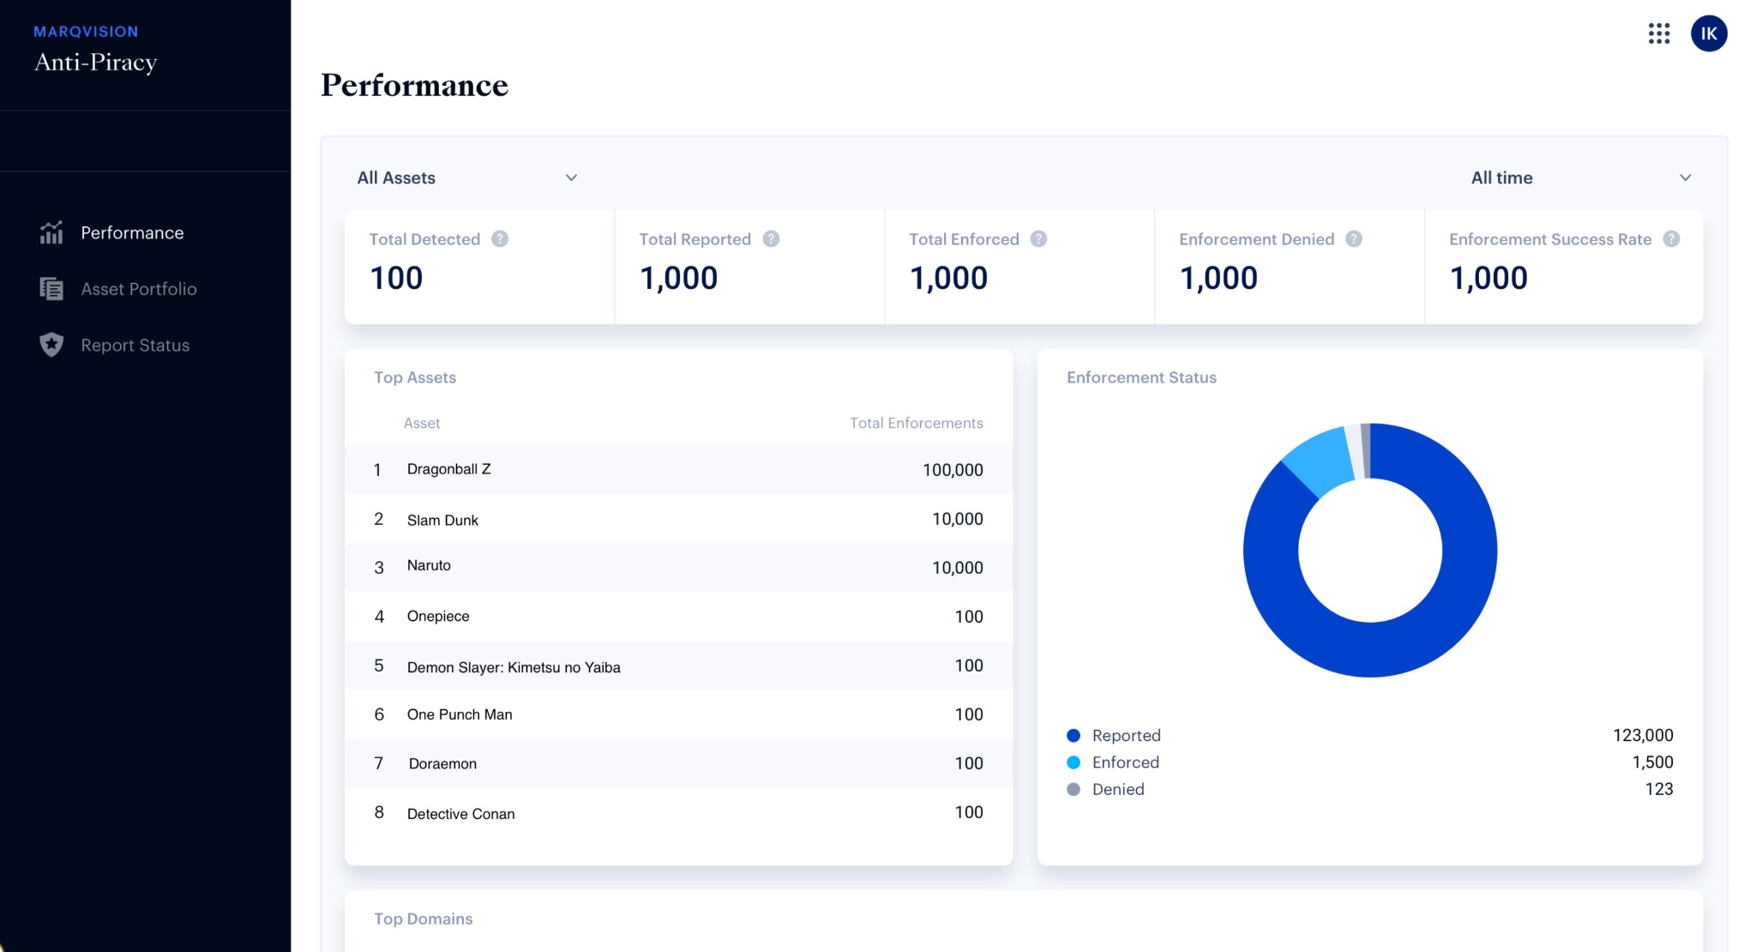Select the Slam Dunk asset row
1756x952 pixels.
pos(678,519)
